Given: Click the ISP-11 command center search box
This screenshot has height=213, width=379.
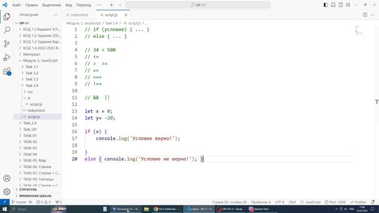Looking at the screenshot, I should click(197, 5).
